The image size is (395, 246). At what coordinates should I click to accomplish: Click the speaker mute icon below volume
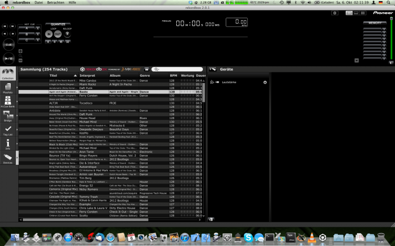(x=391, y=63)
